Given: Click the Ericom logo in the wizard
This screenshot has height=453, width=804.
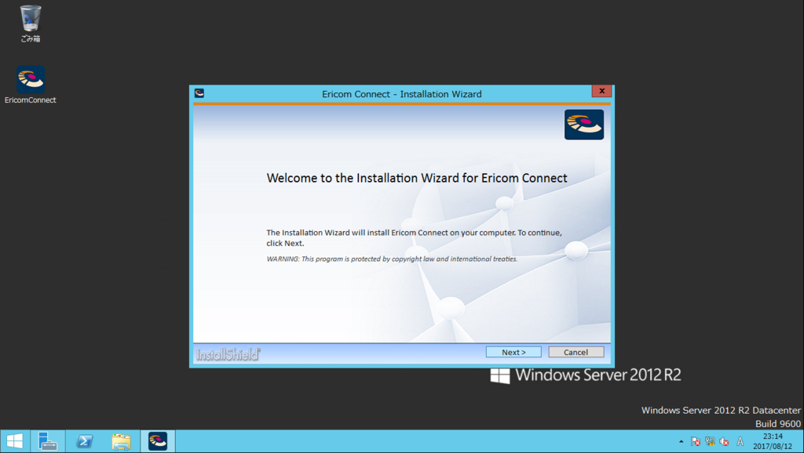Looking at the screenshot, I should tap(584, 125).
